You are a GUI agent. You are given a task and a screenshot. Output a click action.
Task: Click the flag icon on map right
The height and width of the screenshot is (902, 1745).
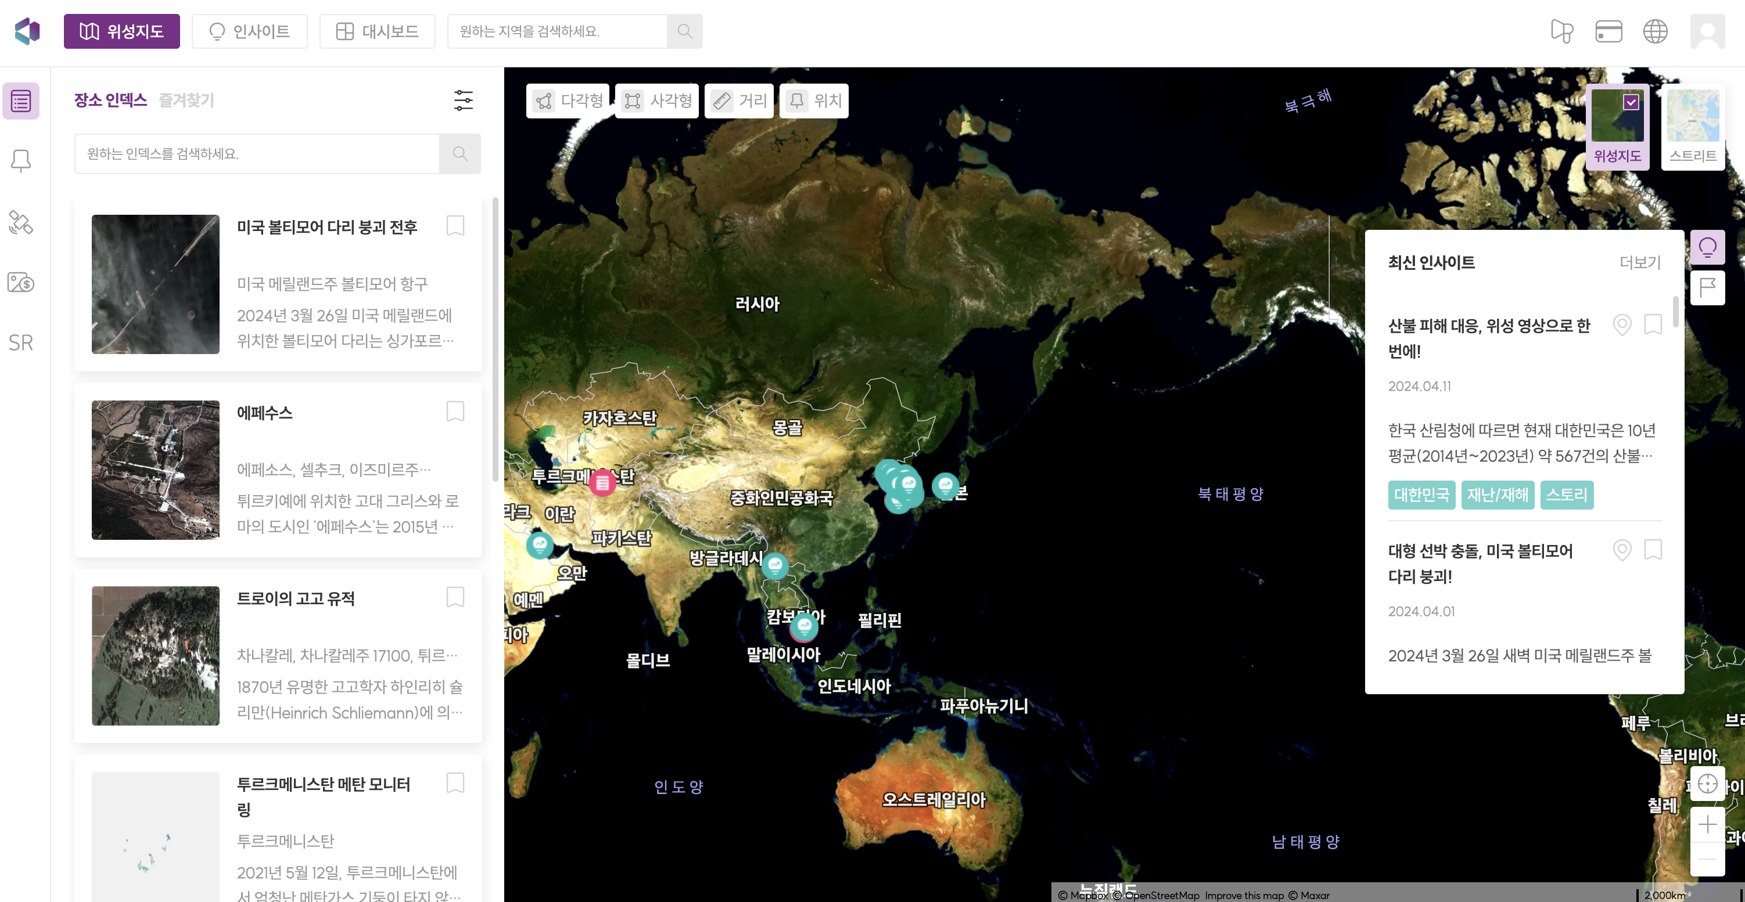pyautogui.click(x=1707, y=287)
